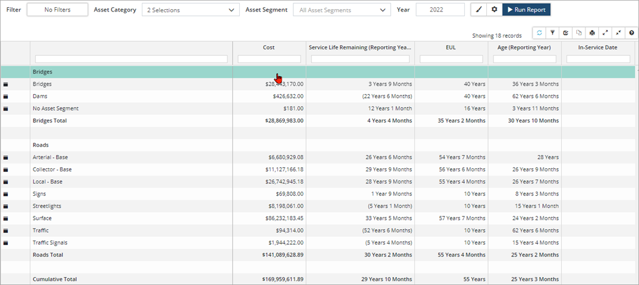
Task: Click the expand all arrows icon
Action: pos(605,33)
